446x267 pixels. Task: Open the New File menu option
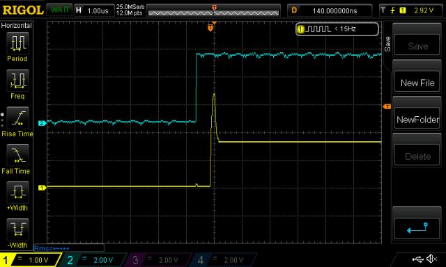tap(417, 82)
